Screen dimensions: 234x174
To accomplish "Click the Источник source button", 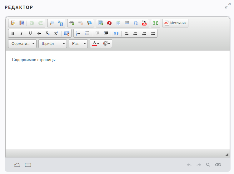I will click(x=175, y=23).
